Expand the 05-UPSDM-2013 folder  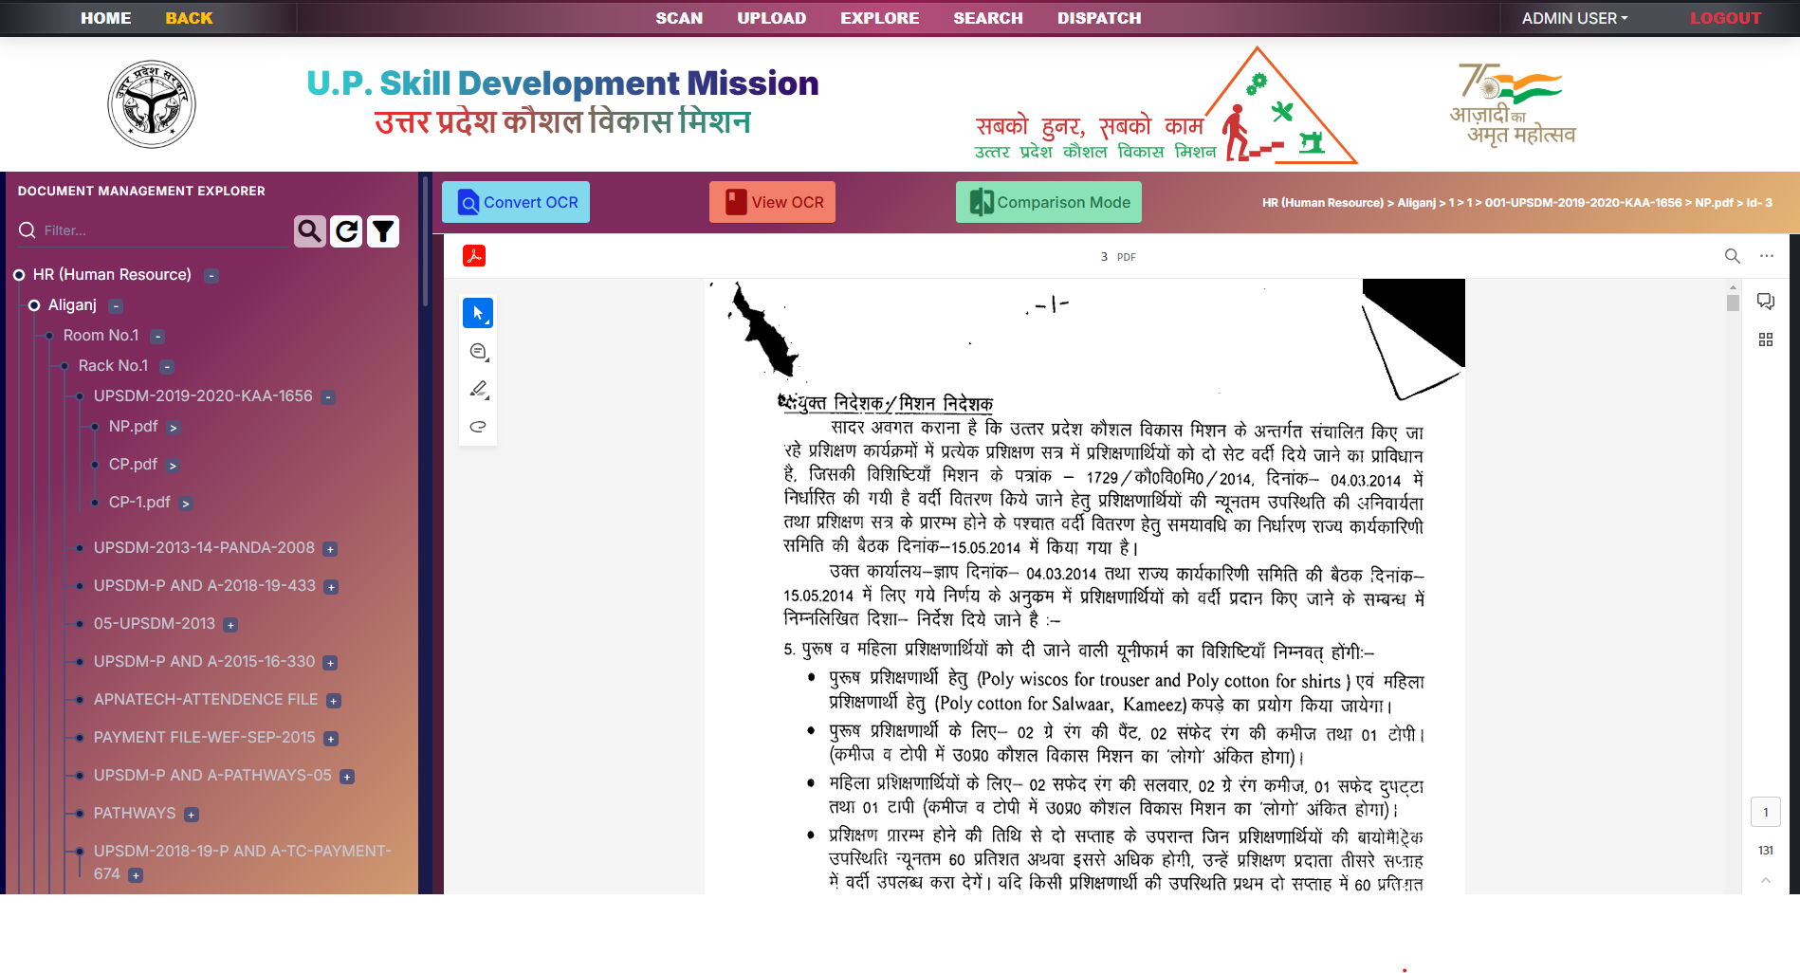coord(230,625)
